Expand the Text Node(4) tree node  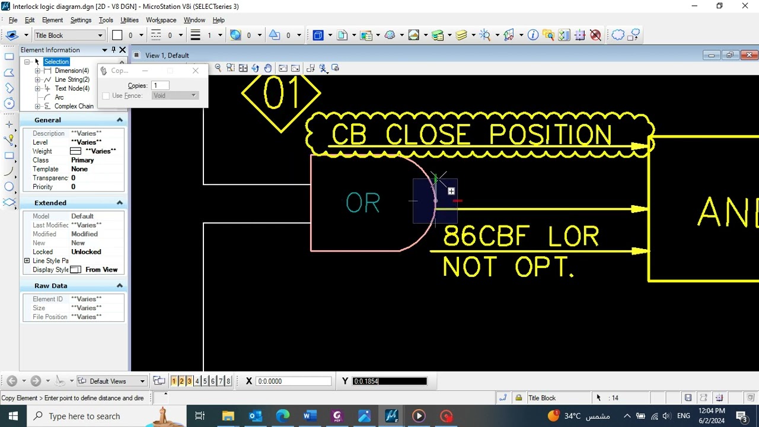38,88
